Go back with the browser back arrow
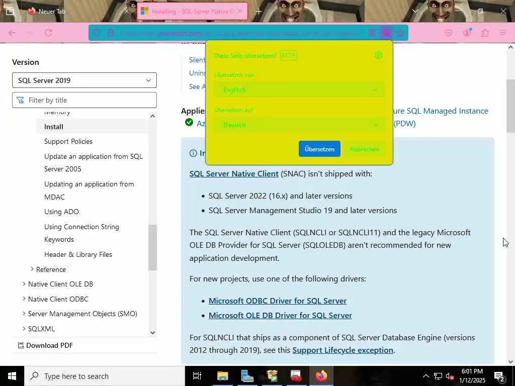 click(12, 33)
